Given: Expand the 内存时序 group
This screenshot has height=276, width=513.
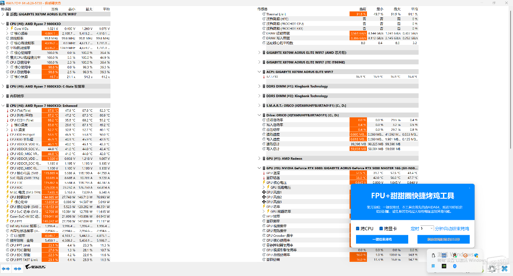Looking at the screenshot, I should coord(3,96).
